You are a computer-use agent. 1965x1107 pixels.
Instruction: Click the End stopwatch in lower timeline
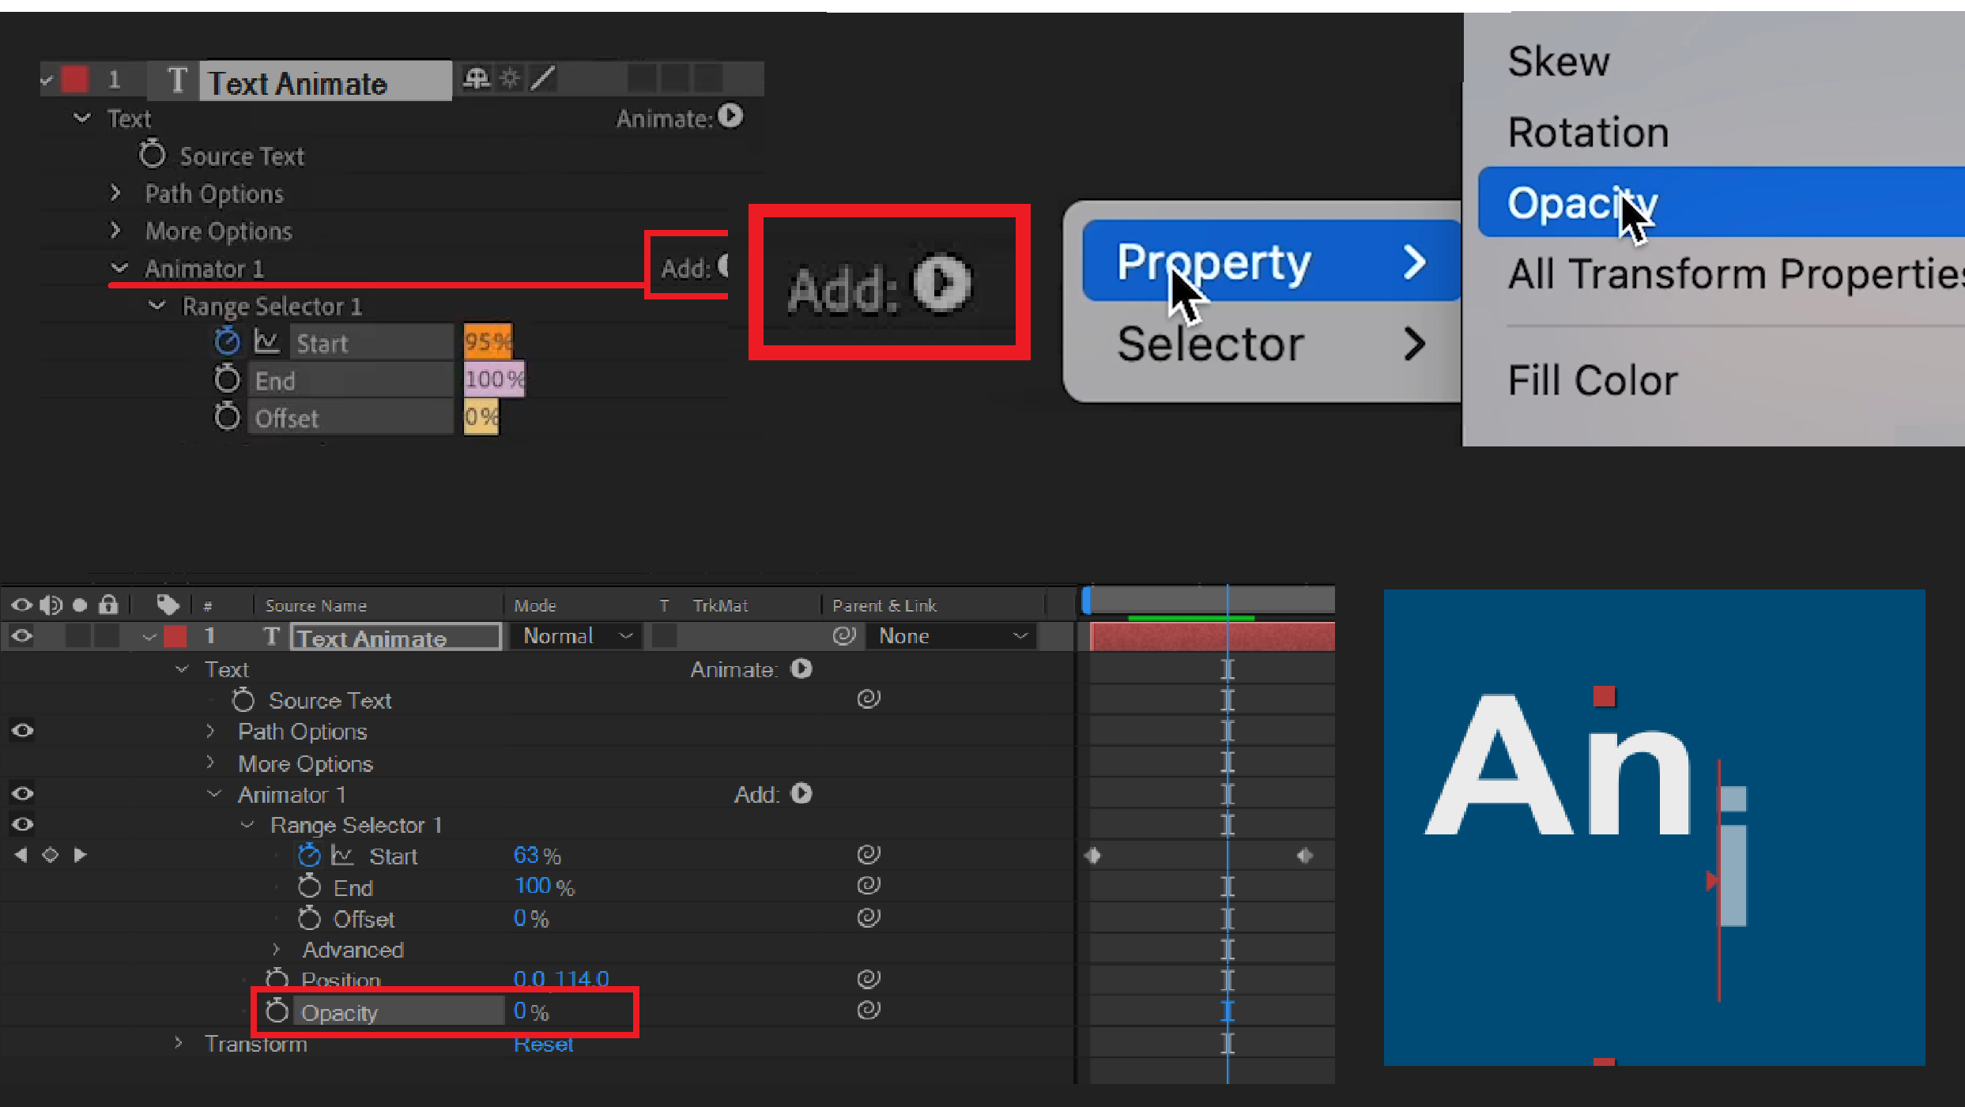coord(309,887)
